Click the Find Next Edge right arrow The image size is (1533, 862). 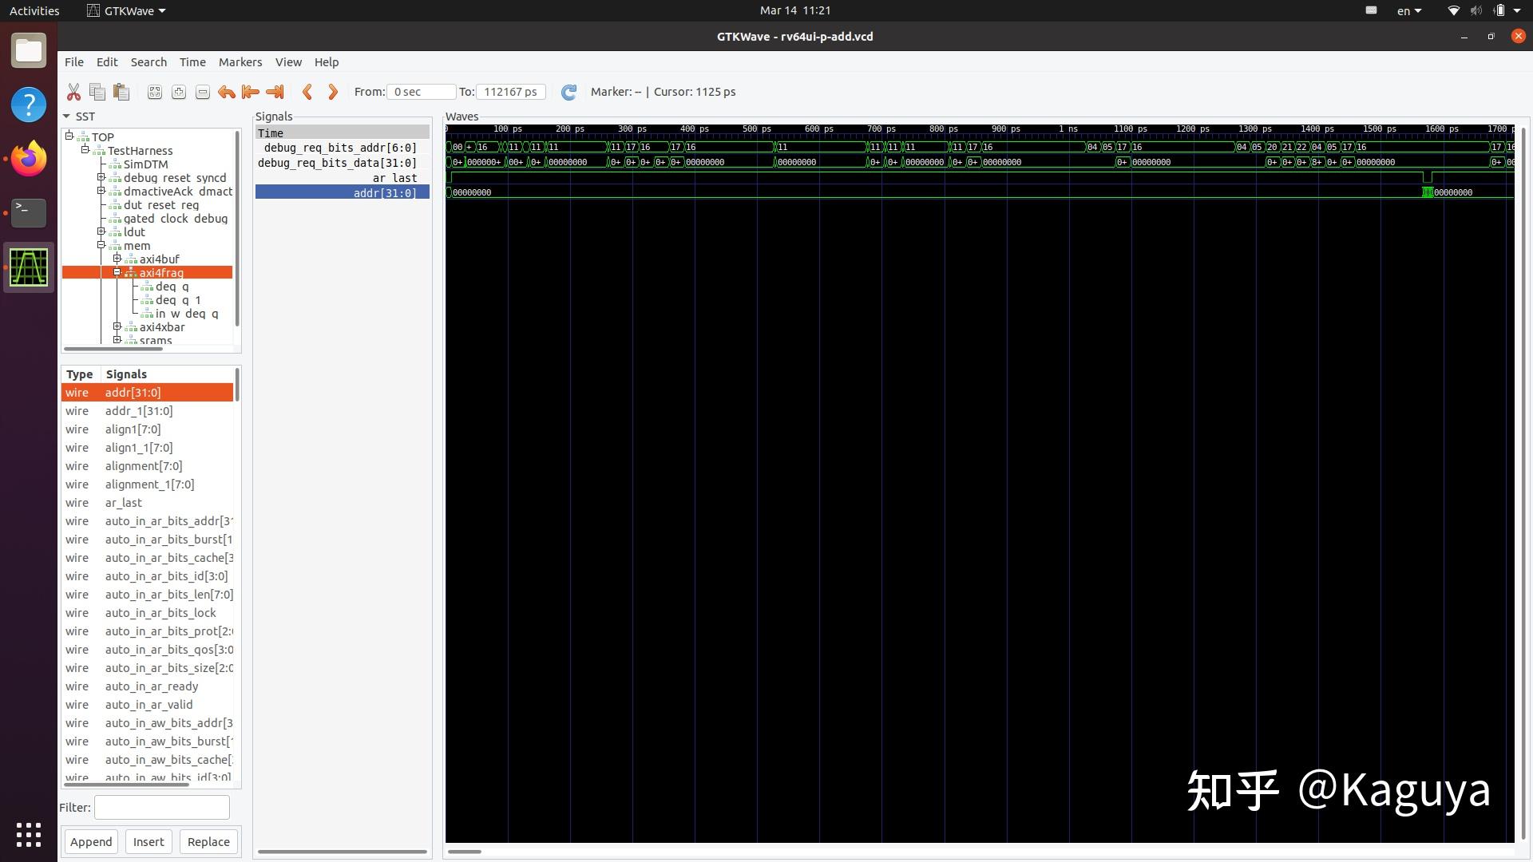[333, 92]
